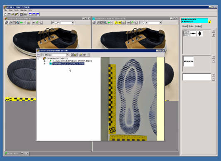Click the empty text field in right panel

tap(197, 77)
